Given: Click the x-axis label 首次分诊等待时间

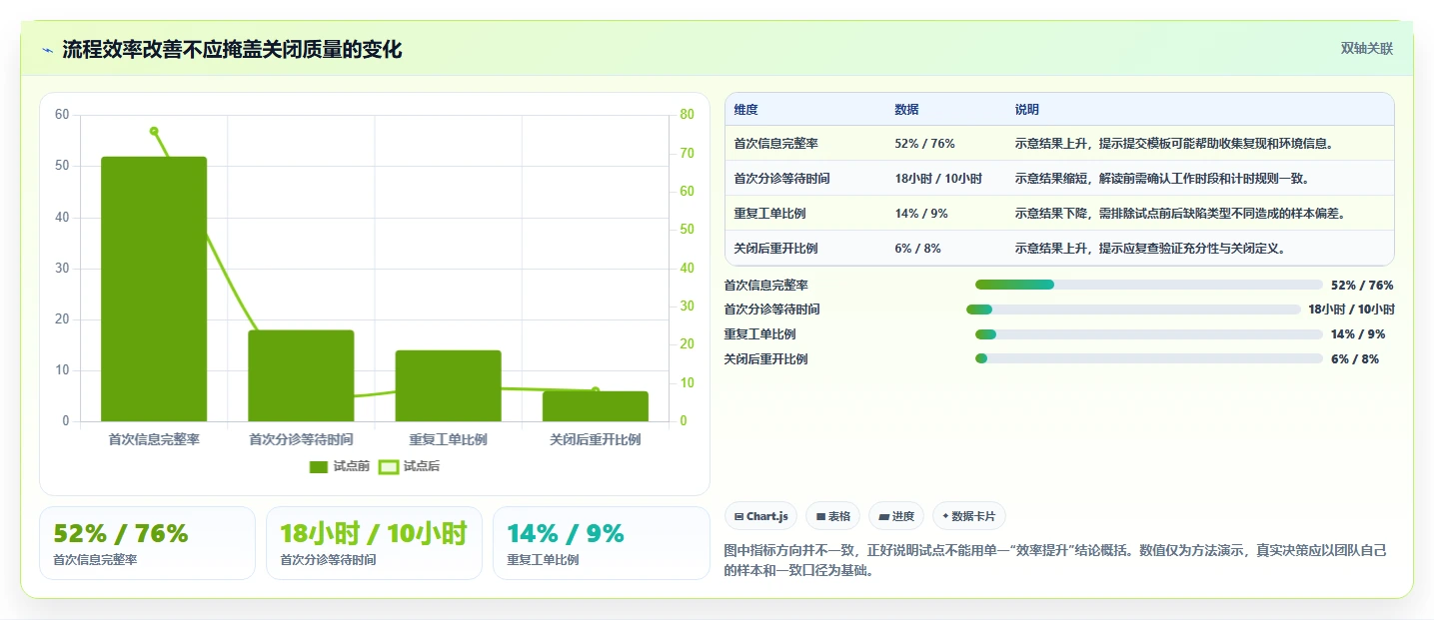Looking at the screenshot, I should [301, 439].
